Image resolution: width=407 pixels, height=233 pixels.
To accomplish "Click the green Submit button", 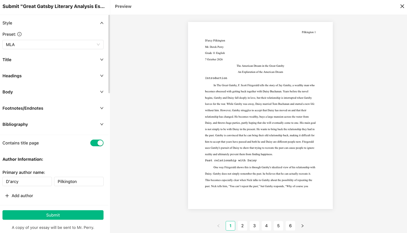I will (x=53, y=215).
